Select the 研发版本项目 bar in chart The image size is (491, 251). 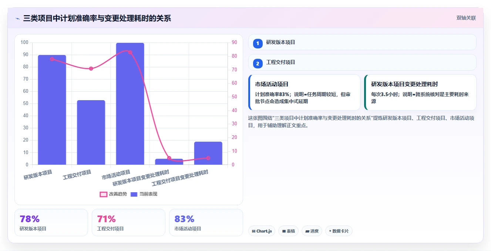(52, 110)
